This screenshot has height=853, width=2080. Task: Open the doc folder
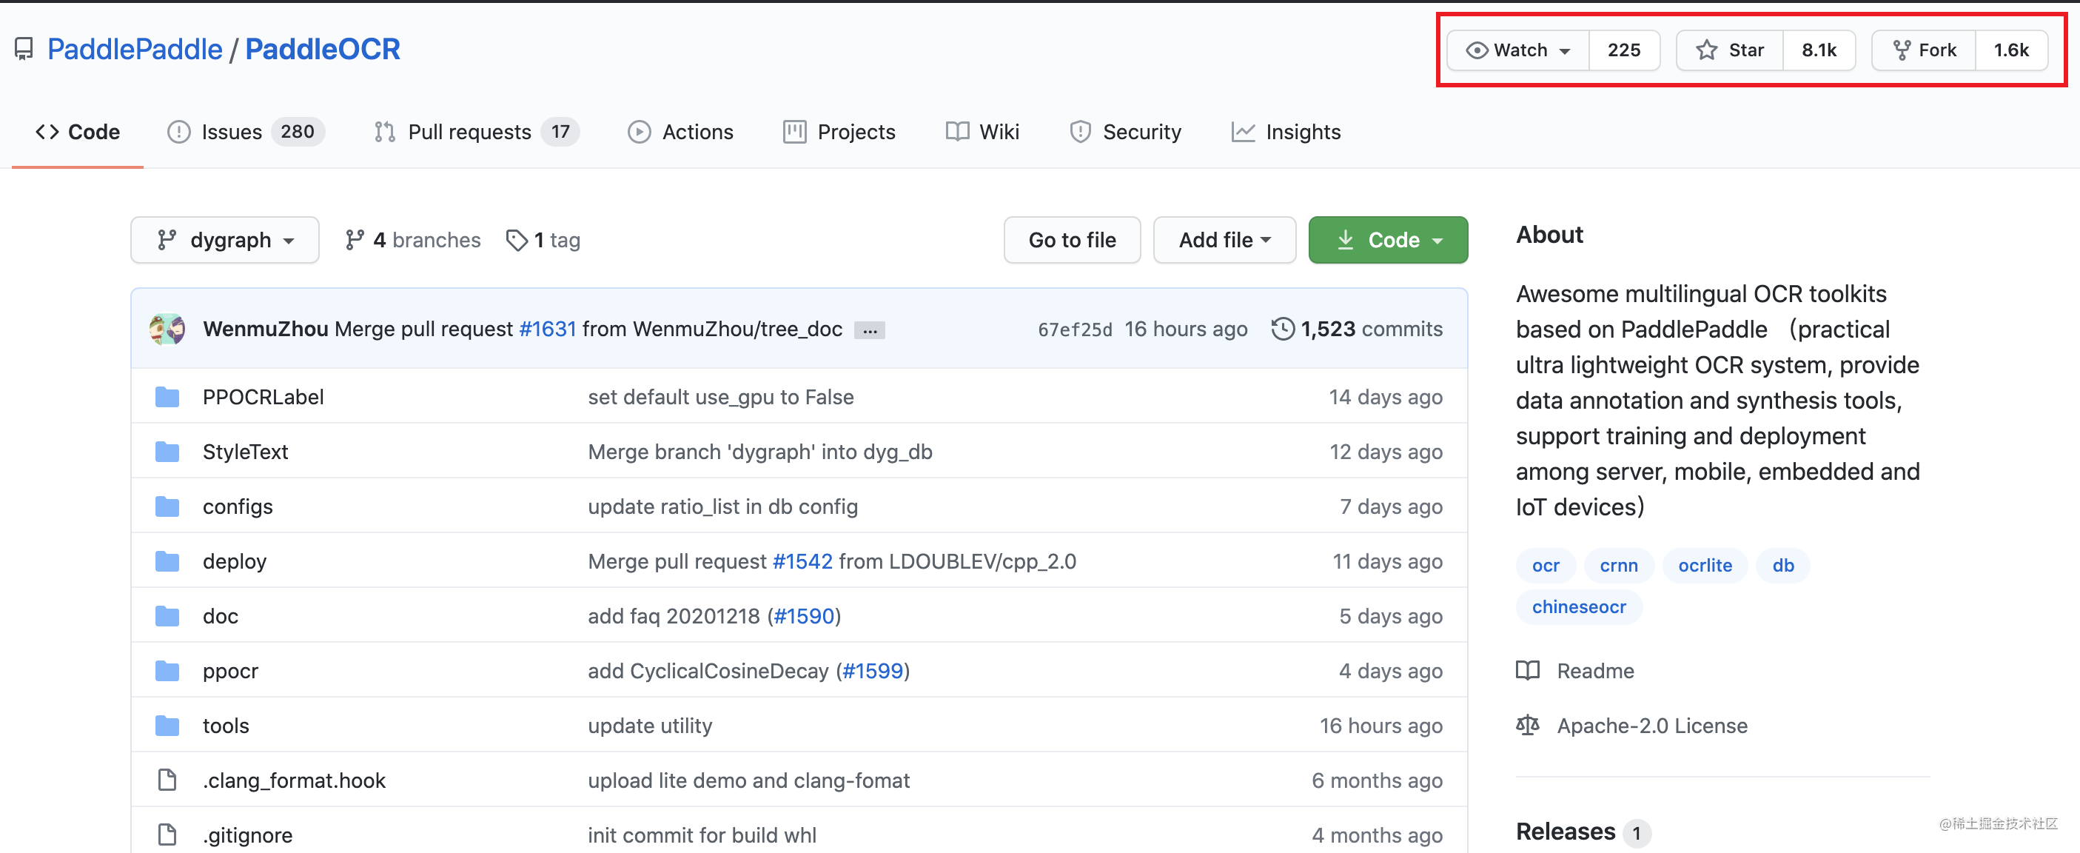pos(221,616)
